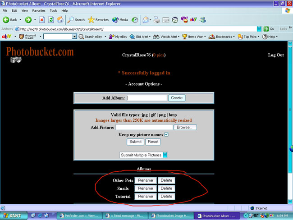Click Internet Explorer quick launch icon
293x220 pixels.
tap(40, 215)
